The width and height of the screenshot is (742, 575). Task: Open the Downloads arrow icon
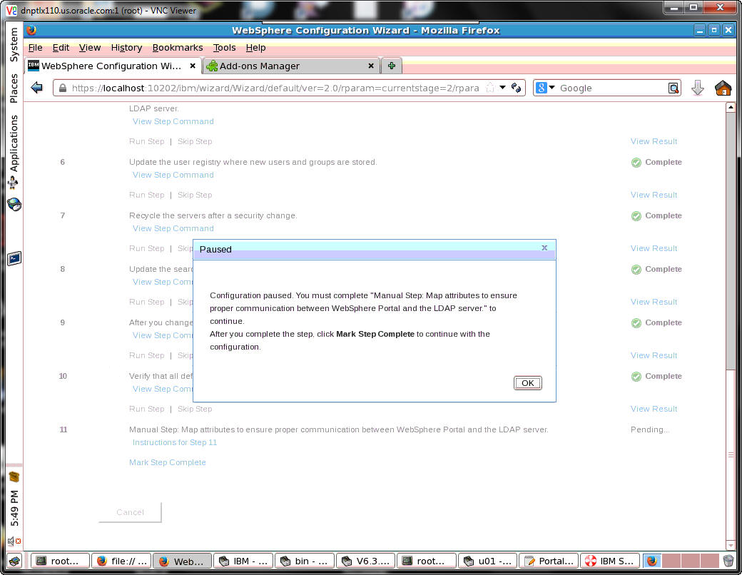[x=698, y=88]
